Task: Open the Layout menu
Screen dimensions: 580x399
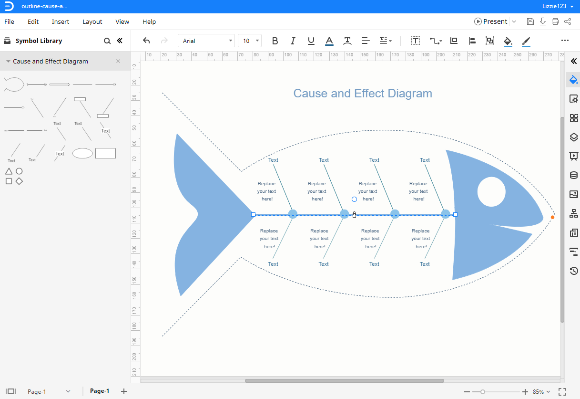Action: pos(92,21)
